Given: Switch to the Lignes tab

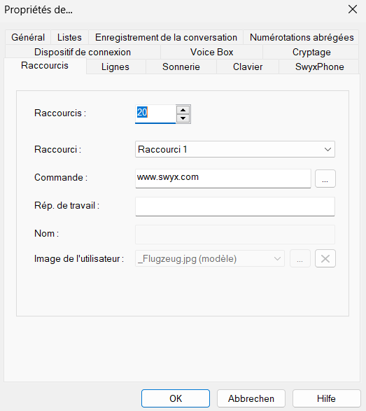Looking at the screenshot, I should [115, 67].
